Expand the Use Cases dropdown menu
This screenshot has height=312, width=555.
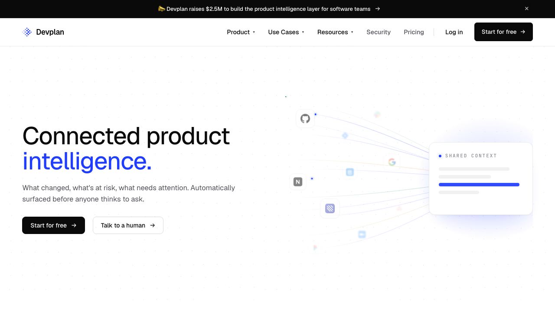click(286, 32)
